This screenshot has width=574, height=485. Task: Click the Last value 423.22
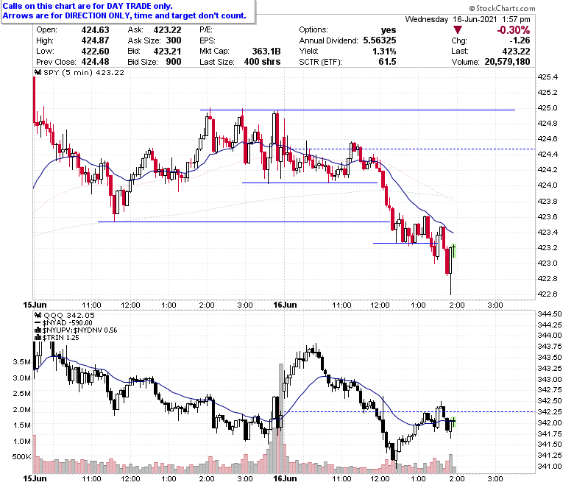point(516,51)
